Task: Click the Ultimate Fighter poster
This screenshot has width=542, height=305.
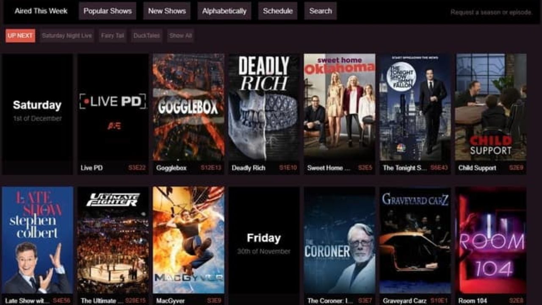Action: click(x=113, y=240)
